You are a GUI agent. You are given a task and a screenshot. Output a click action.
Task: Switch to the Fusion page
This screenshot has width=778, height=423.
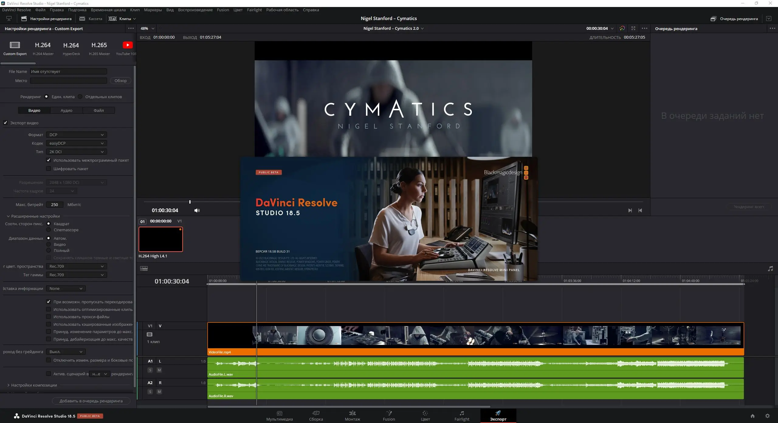(x=388, y=416)
